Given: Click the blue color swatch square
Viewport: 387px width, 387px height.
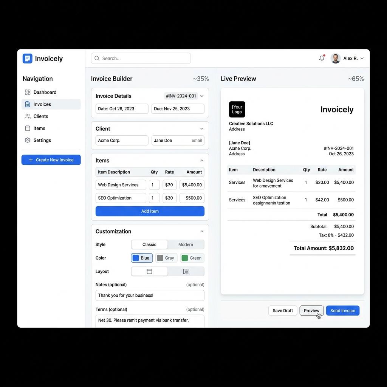Looking at the screenshot, I should click(x=136, y=258).
